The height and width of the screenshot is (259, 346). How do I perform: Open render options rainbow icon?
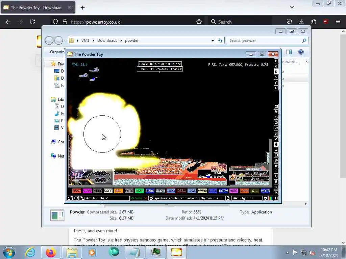coord(271,198)
